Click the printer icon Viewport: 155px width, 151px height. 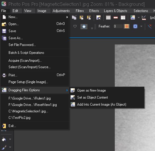[x=4, y=75]
